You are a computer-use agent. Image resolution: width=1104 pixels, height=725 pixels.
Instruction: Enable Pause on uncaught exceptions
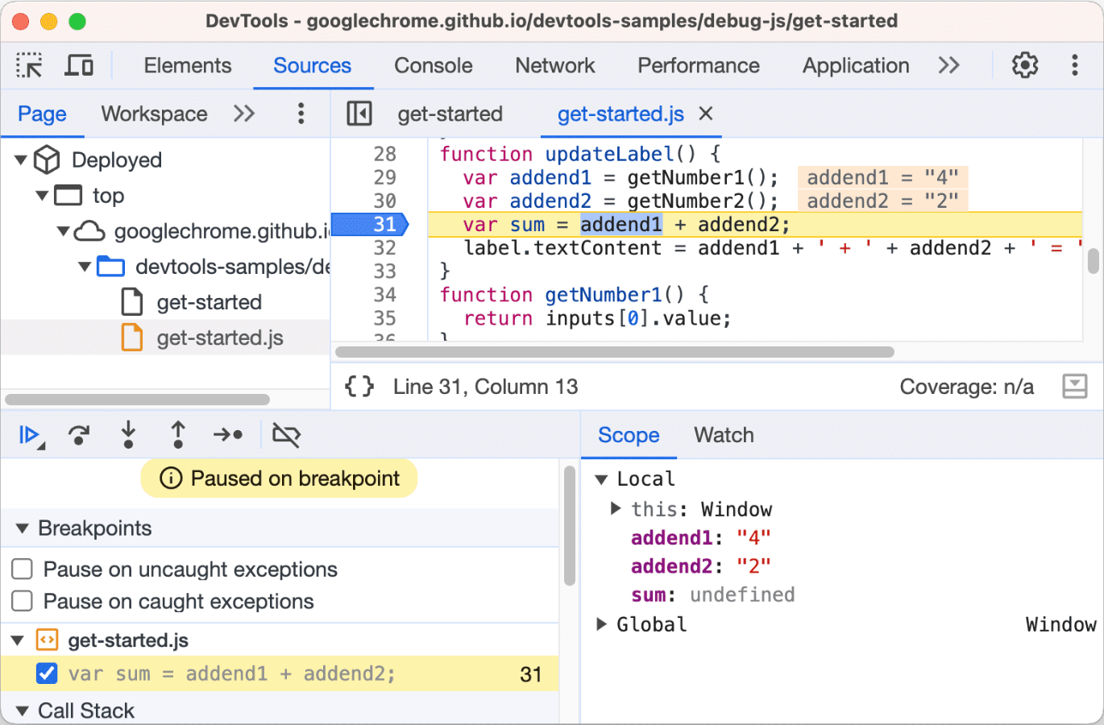(x=23, y=570)
